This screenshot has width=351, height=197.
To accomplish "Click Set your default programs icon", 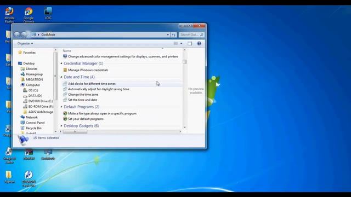I will tap(65, 119).
